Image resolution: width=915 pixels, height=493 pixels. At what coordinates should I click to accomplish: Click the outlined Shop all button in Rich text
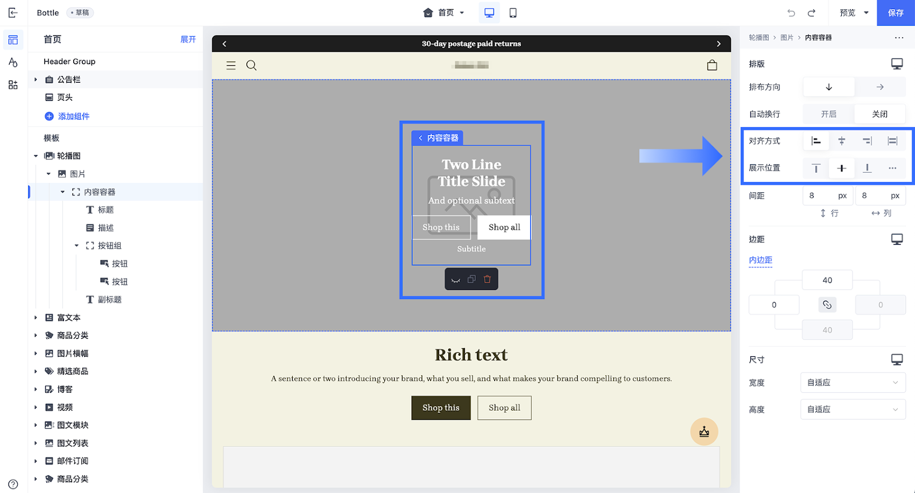point(504,408)
